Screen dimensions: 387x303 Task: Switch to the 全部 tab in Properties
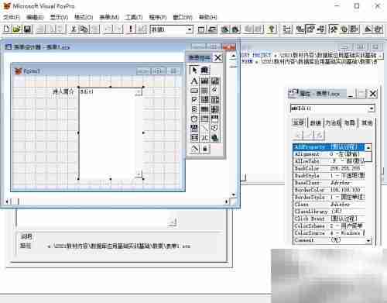(x=299, y=122)
